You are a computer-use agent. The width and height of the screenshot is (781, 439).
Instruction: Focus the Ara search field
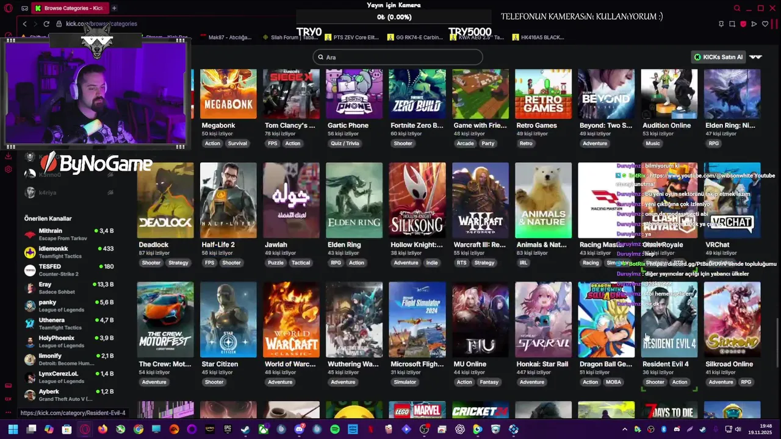pyautogui.click(x=398, y=57)
